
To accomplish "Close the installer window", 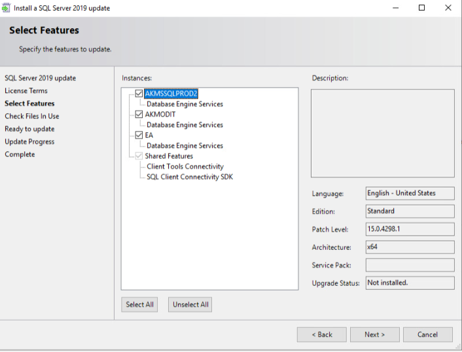I will pyautogui.click(x=448, y=8).
